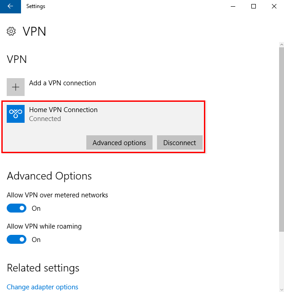Click the gear icon beside the VPN title
This screenshot has width=284, height=292.
11,31
